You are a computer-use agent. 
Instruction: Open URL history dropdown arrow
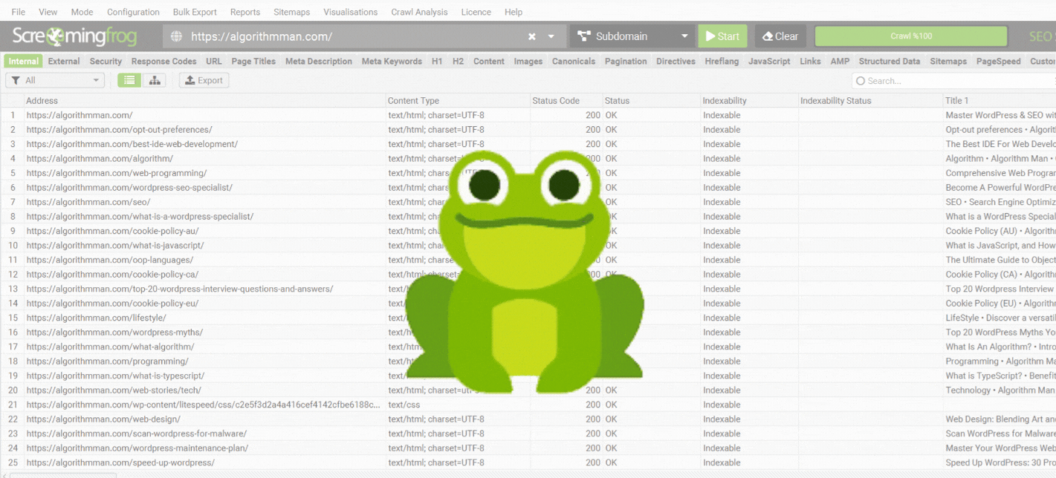[551, 36]
